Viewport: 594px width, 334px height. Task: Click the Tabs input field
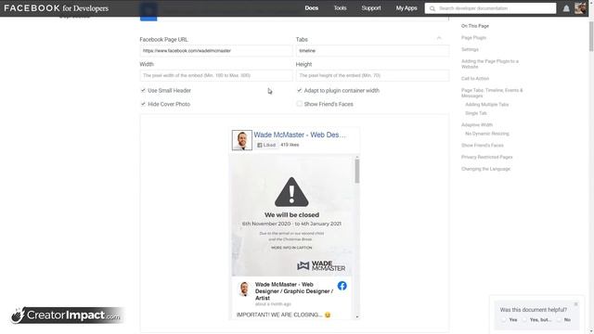point(372,51)
